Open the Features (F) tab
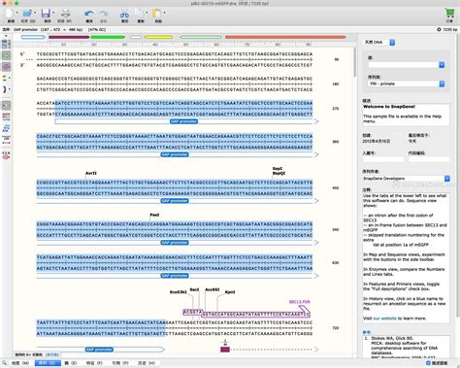The image size is (460, 368). tap(94, 363)
